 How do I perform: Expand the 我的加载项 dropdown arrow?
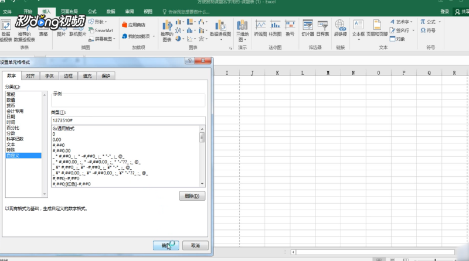pyautogui.click(x=154, y=36)
